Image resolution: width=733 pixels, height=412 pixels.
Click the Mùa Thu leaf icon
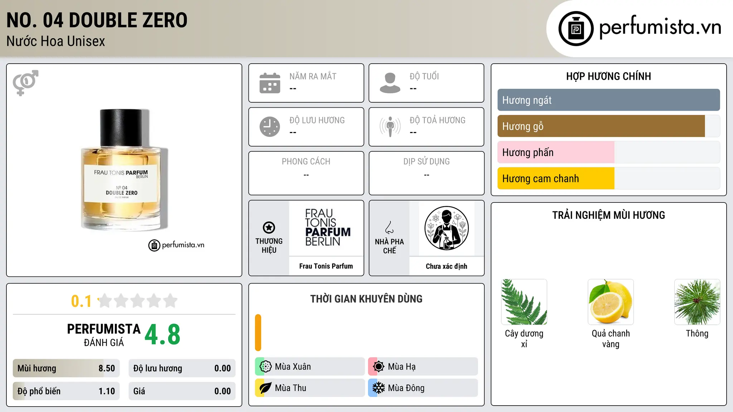pyautogui.click(x=266, y=388)
